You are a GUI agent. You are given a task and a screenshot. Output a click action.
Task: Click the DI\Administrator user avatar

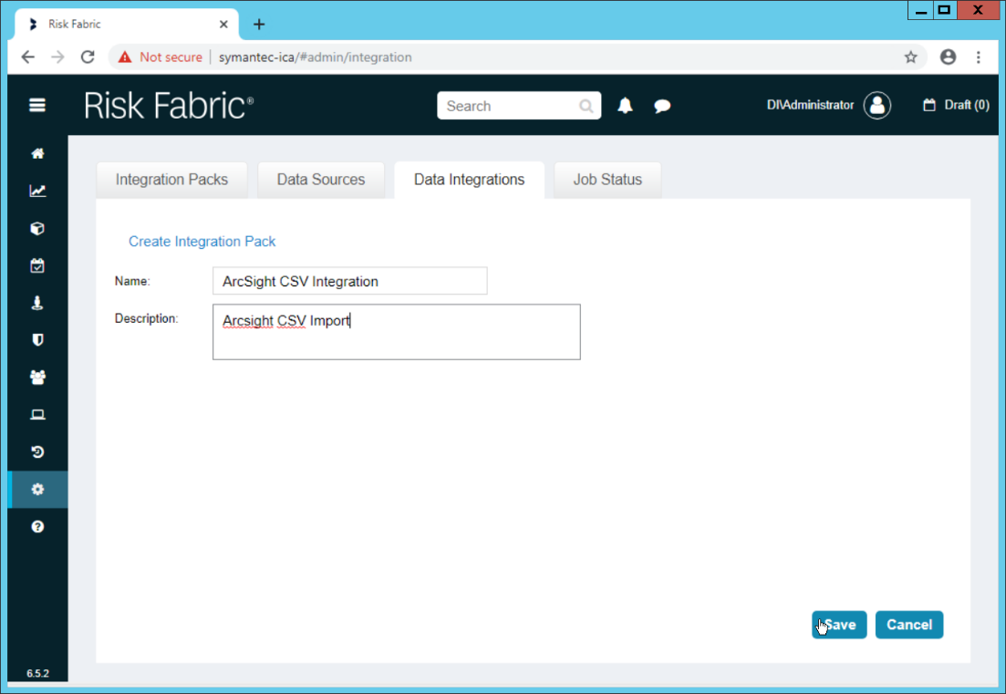coord(877,106)
